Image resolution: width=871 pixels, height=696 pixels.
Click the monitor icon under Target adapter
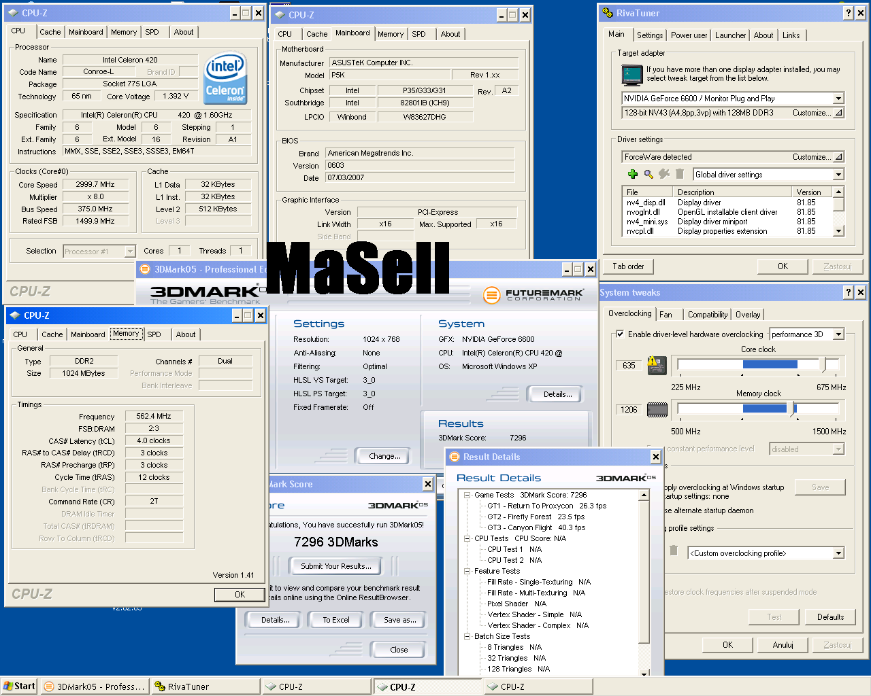coord(632,74)
